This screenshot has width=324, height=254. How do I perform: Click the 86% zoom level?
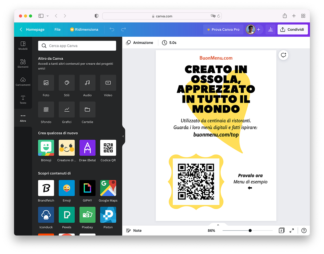pos(211,231)
